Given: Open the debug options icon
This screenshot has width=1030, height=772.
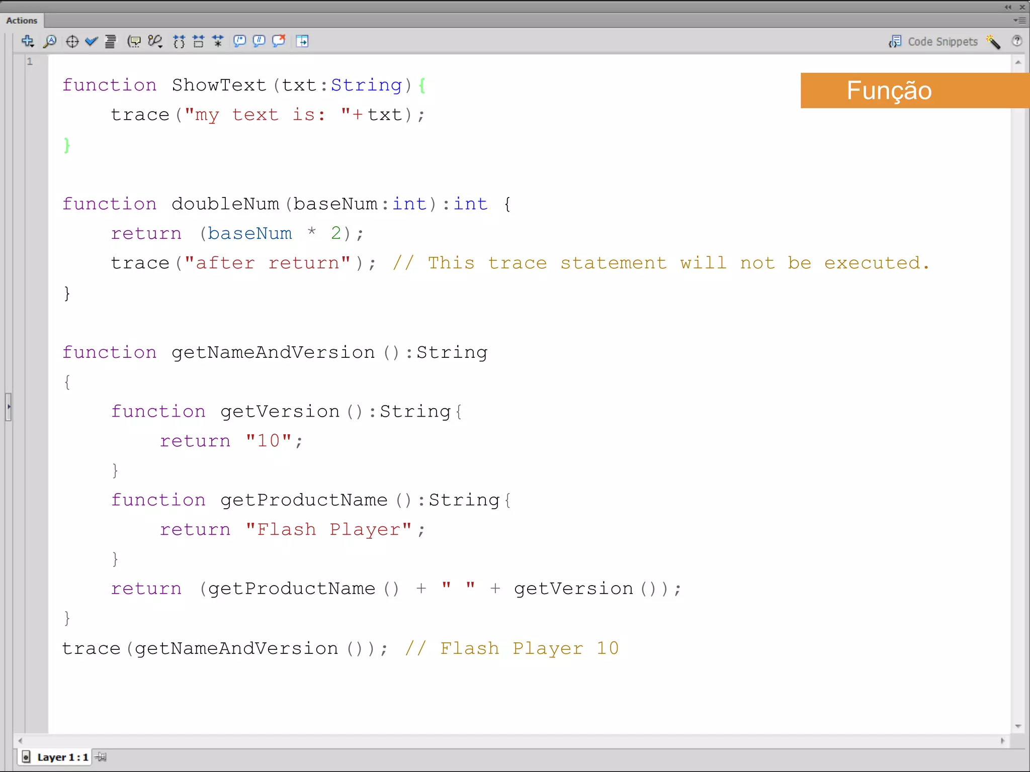Looking at the screenshot, I should pos(155,41).
